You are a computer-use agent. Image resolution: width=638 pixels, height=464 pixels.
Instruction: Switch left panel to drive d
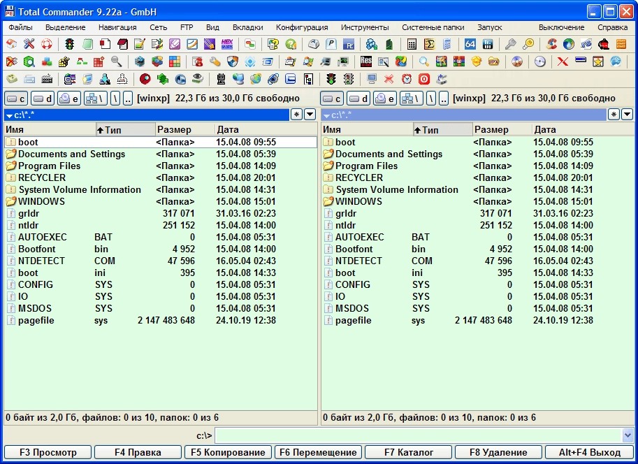point(43,99)
